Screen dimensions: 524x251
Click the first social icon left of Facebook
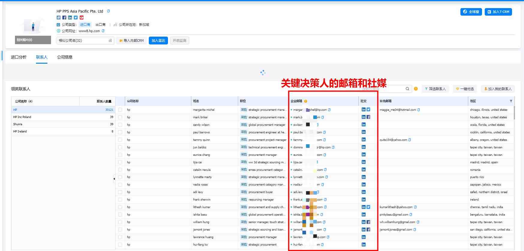click(58, 18)
